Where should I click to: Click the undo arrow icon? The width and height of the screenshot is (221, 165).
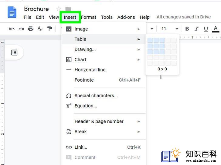12,29
